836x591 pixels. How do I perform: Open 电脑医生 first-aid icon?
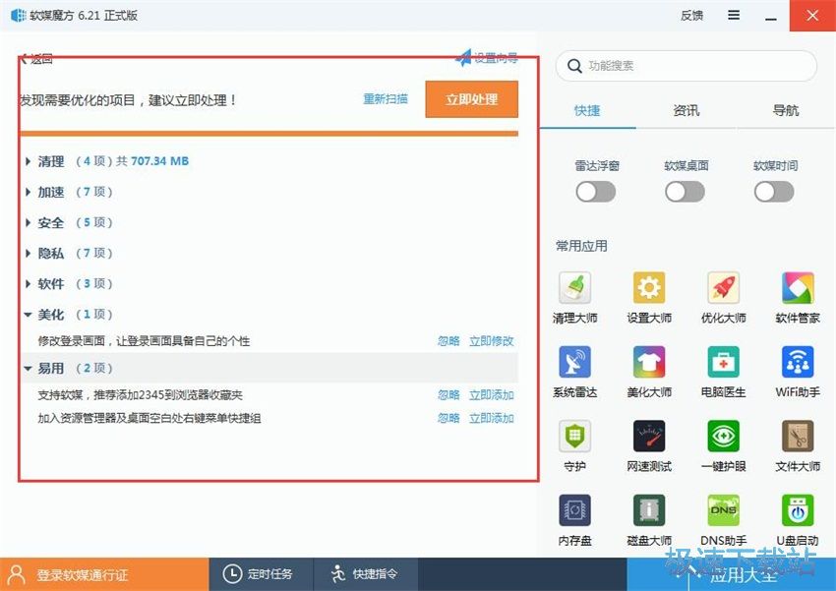point(723,362)
